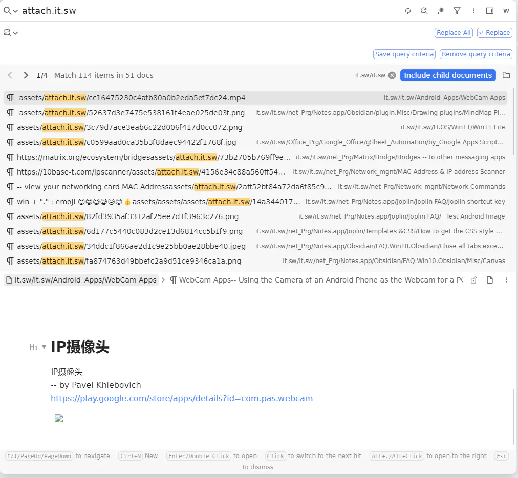Open the search type filter funnel

click(x=457, y=11)
